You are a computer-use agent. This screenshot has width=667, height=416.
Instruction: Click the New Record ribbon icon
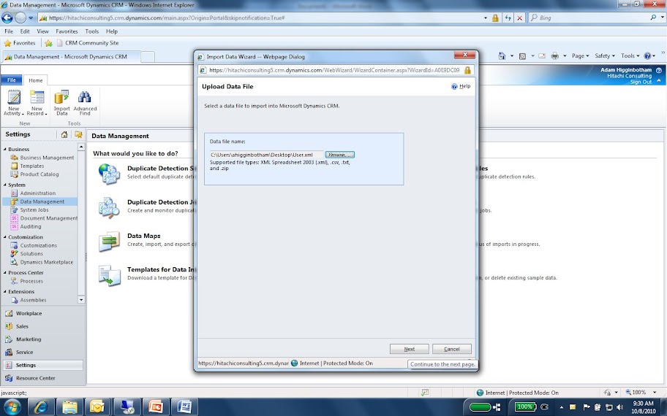pos(37,98)
